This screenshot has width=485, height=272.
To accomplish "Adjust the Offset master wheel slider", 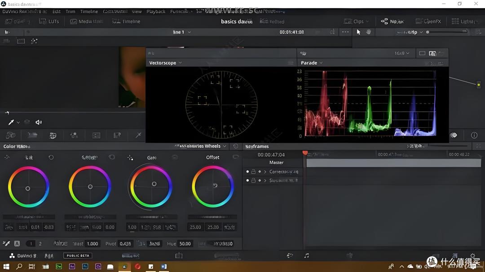I will 212,217.
